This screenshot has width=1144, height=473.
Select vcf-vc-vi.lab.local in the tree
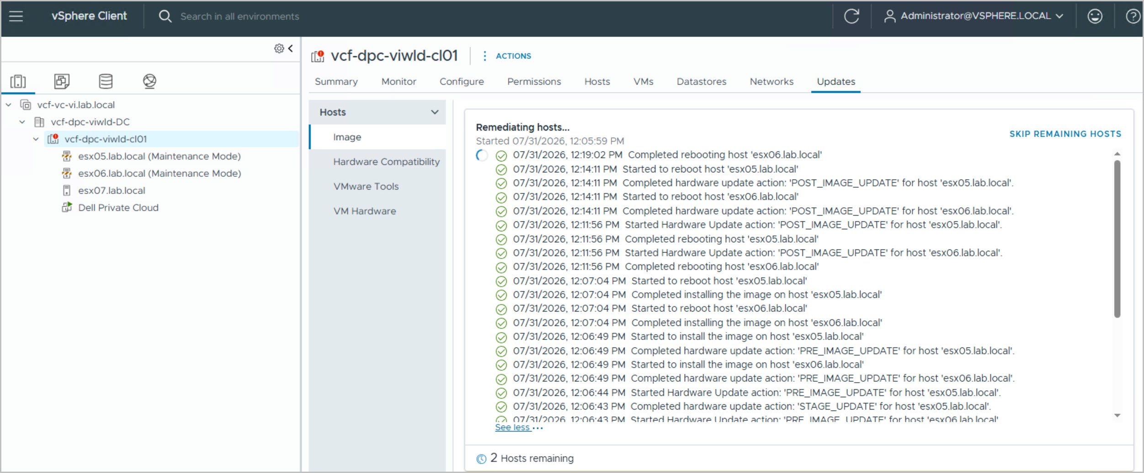[x=76, y=105]
